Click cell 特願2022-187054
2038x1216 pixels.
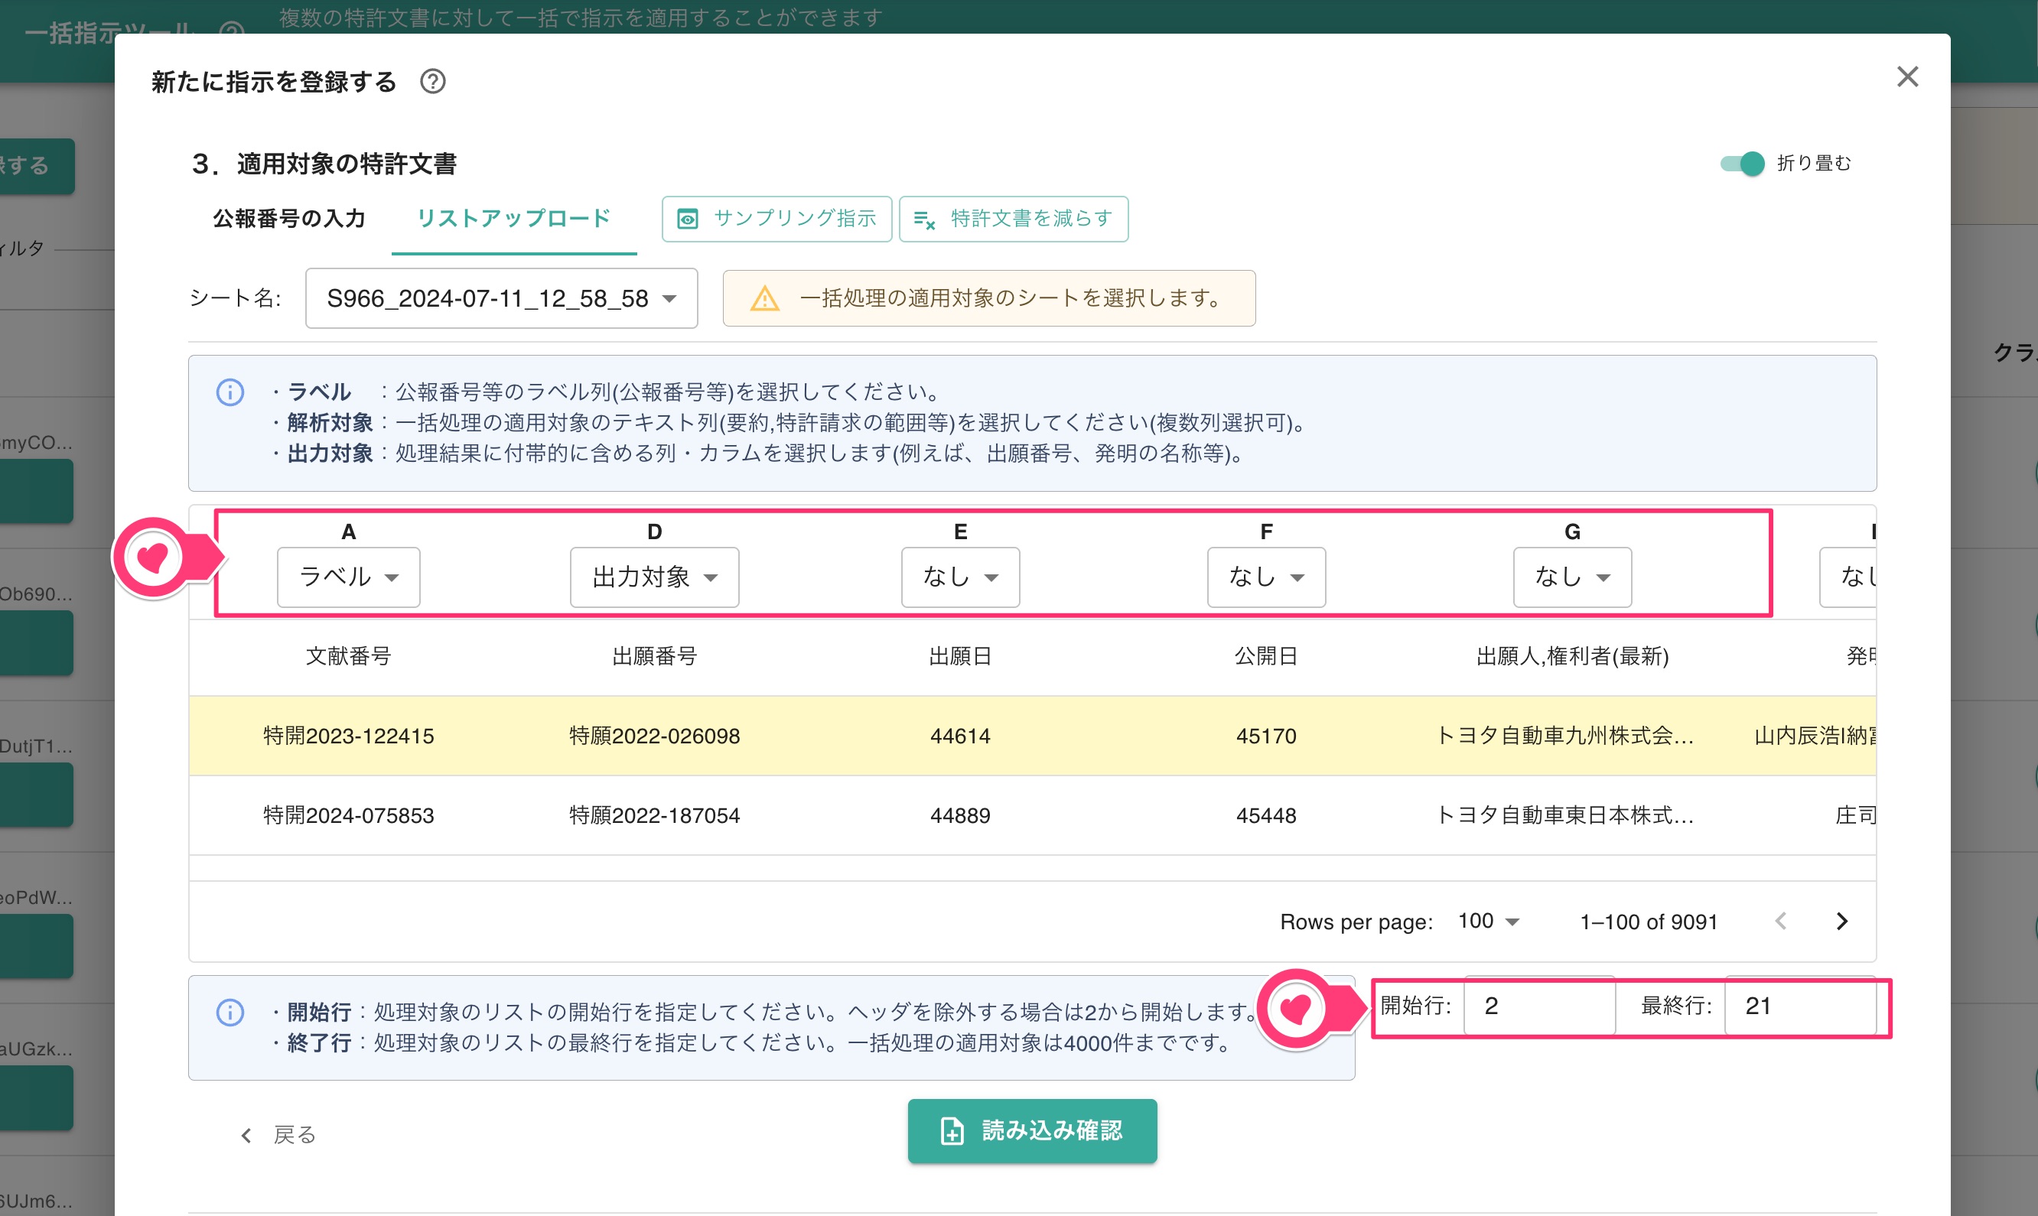tap(654, 815)
